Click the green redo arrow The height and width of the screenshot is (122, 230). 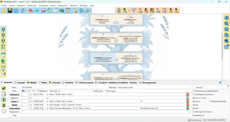(x=37, y=10)
